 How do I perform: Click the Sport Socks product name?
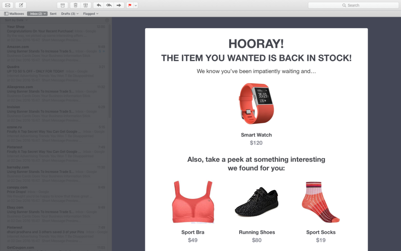click(321, 232)
